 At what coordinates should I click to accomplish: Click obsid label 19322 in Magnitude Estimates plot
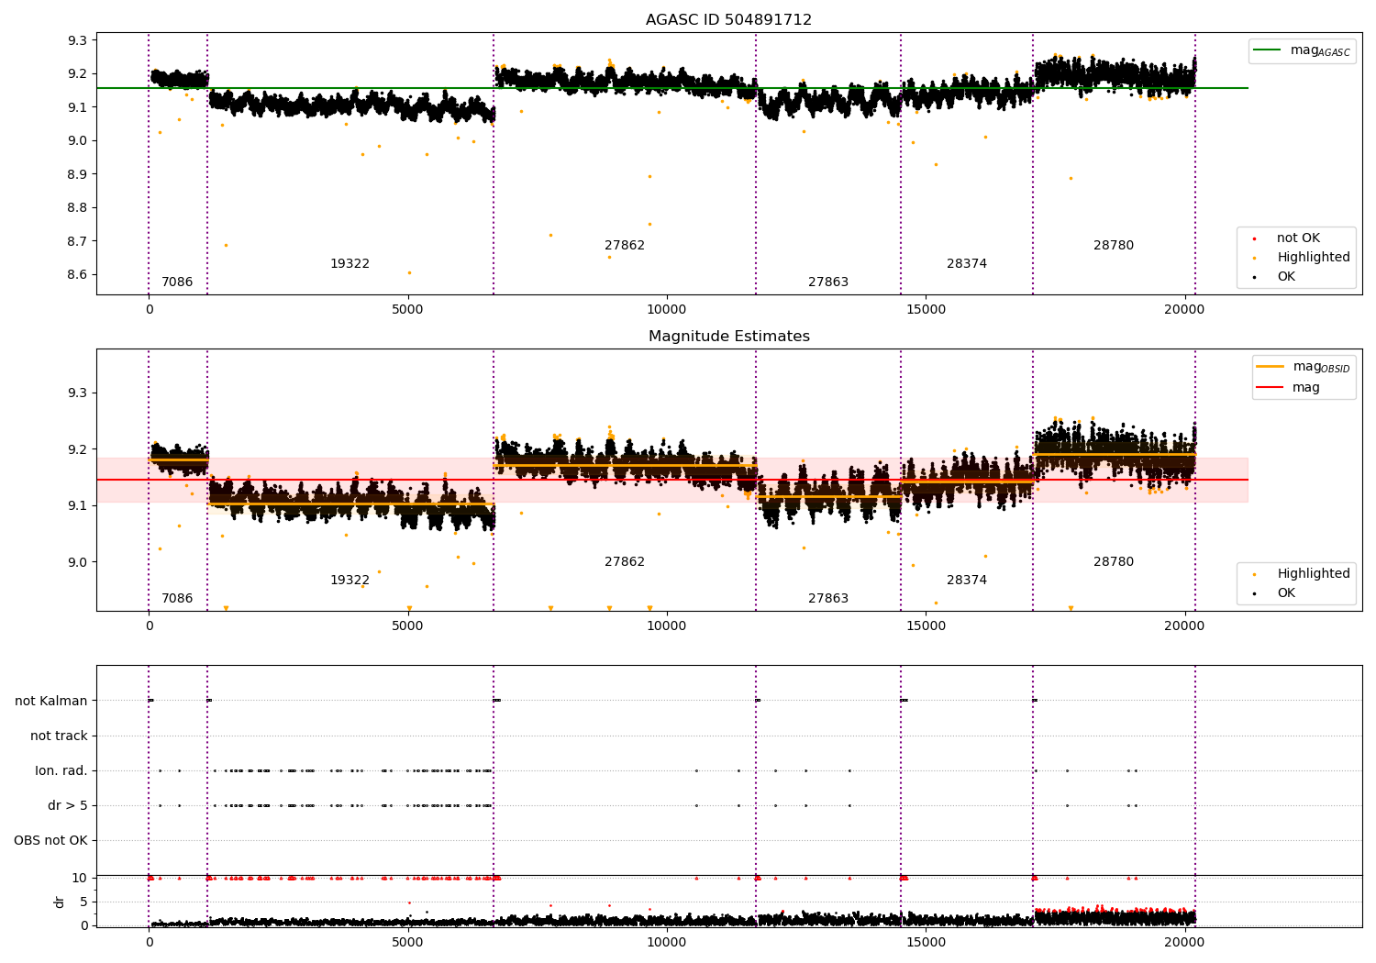[350, 581]
